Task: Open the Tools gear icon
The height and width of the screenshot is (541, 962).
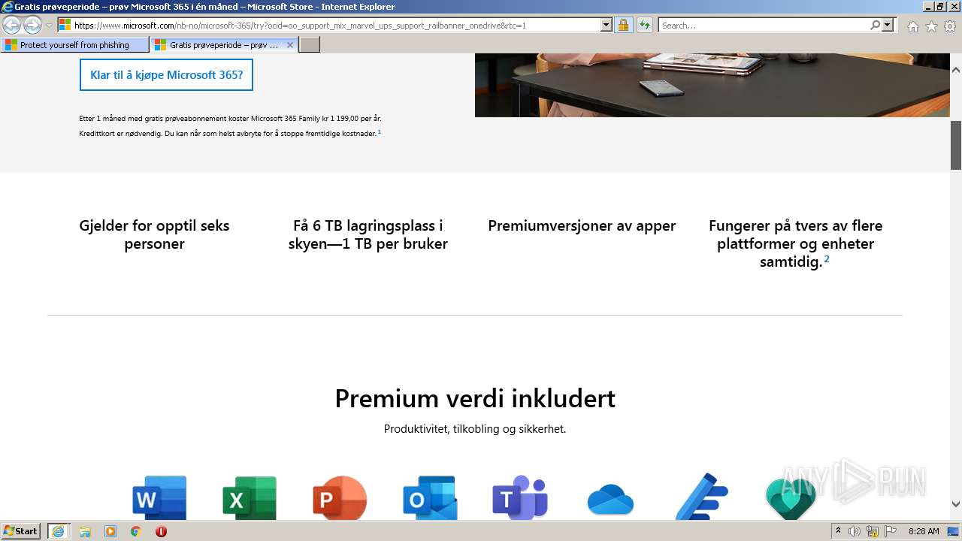Action: (950, 26)
